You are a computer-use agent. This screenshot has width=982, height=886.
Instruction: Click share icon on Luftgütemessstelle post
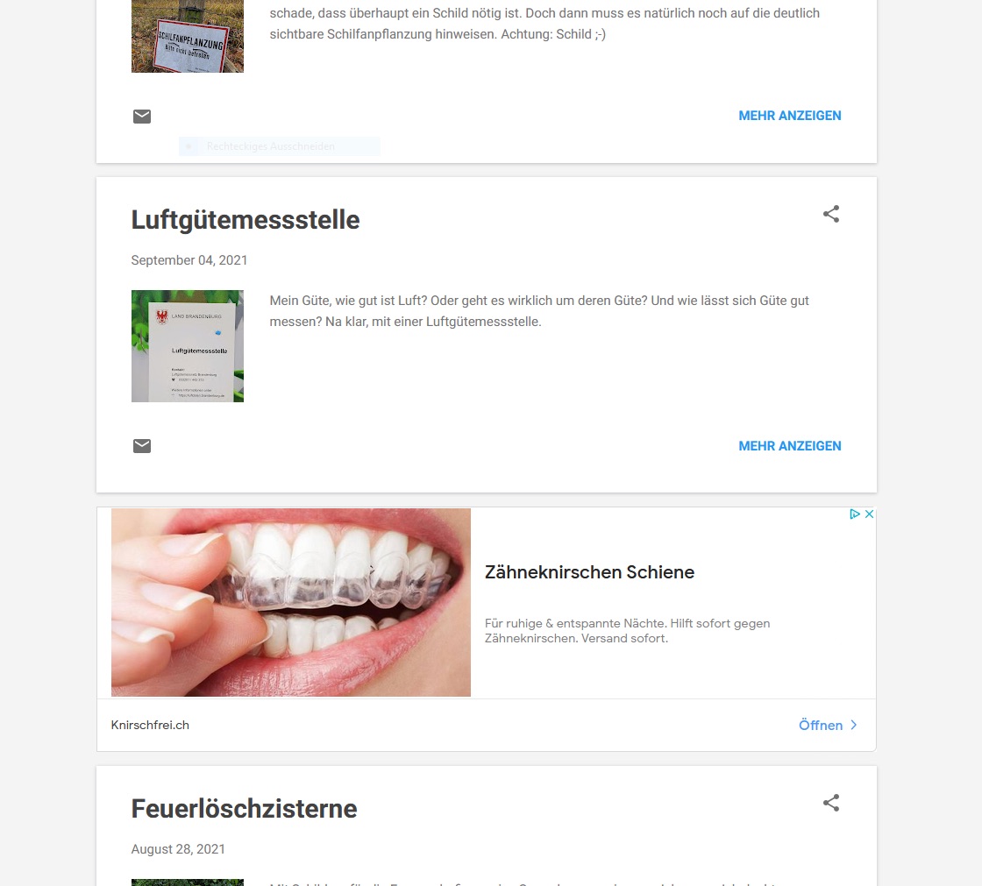pos(831,214)
